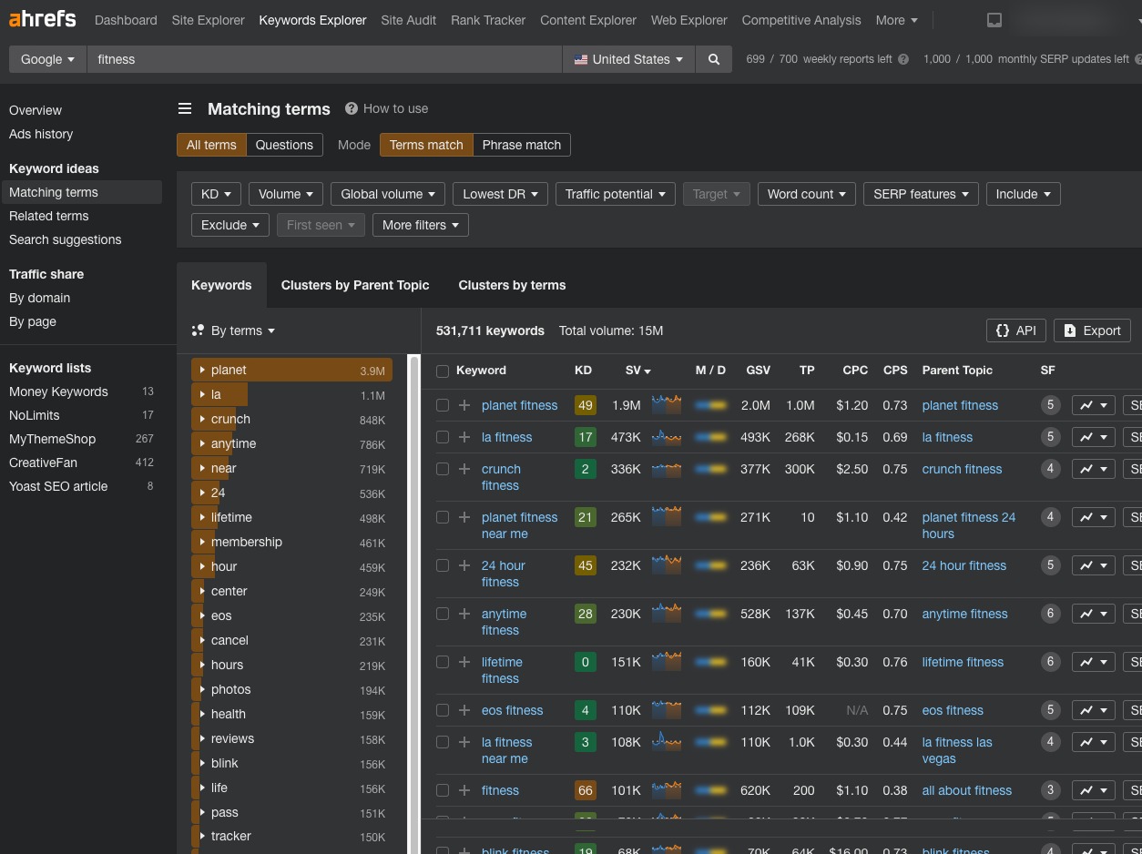Open the SERP features filter dropdown
This screenshot has width=1142, height=854.
[x=921, y=194]
